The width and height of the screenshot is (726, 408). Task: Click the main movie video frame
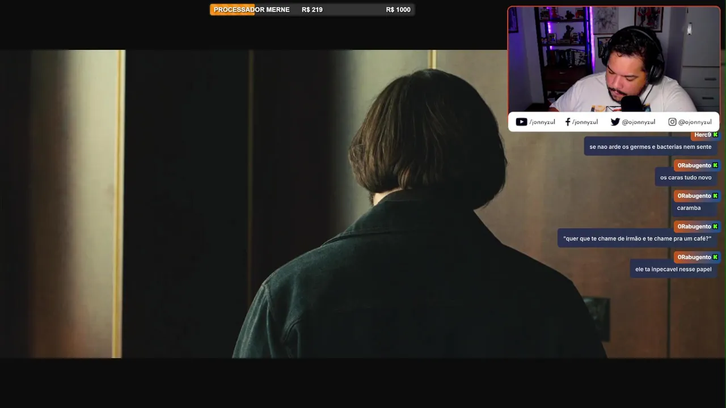point(363,204)
